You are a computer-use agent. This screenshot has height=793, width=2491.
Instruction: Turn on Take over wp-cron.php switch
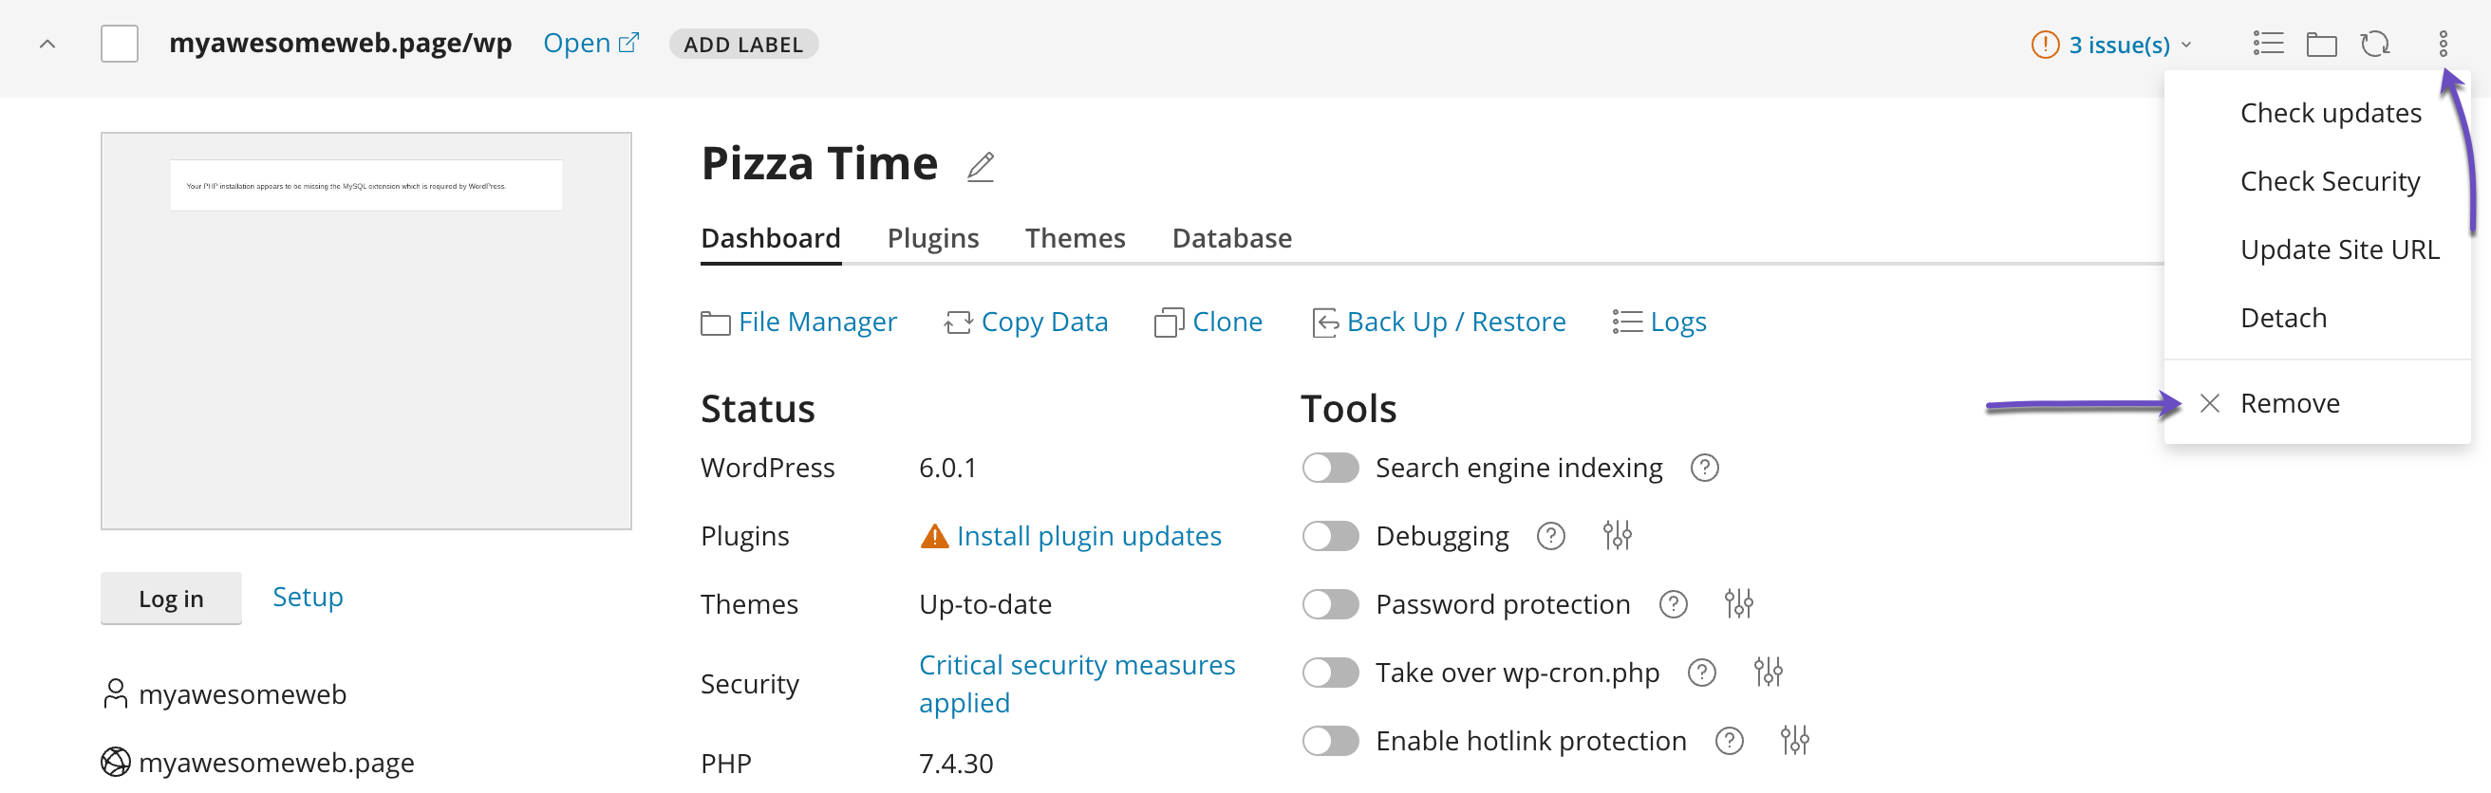click(1330, 673)
